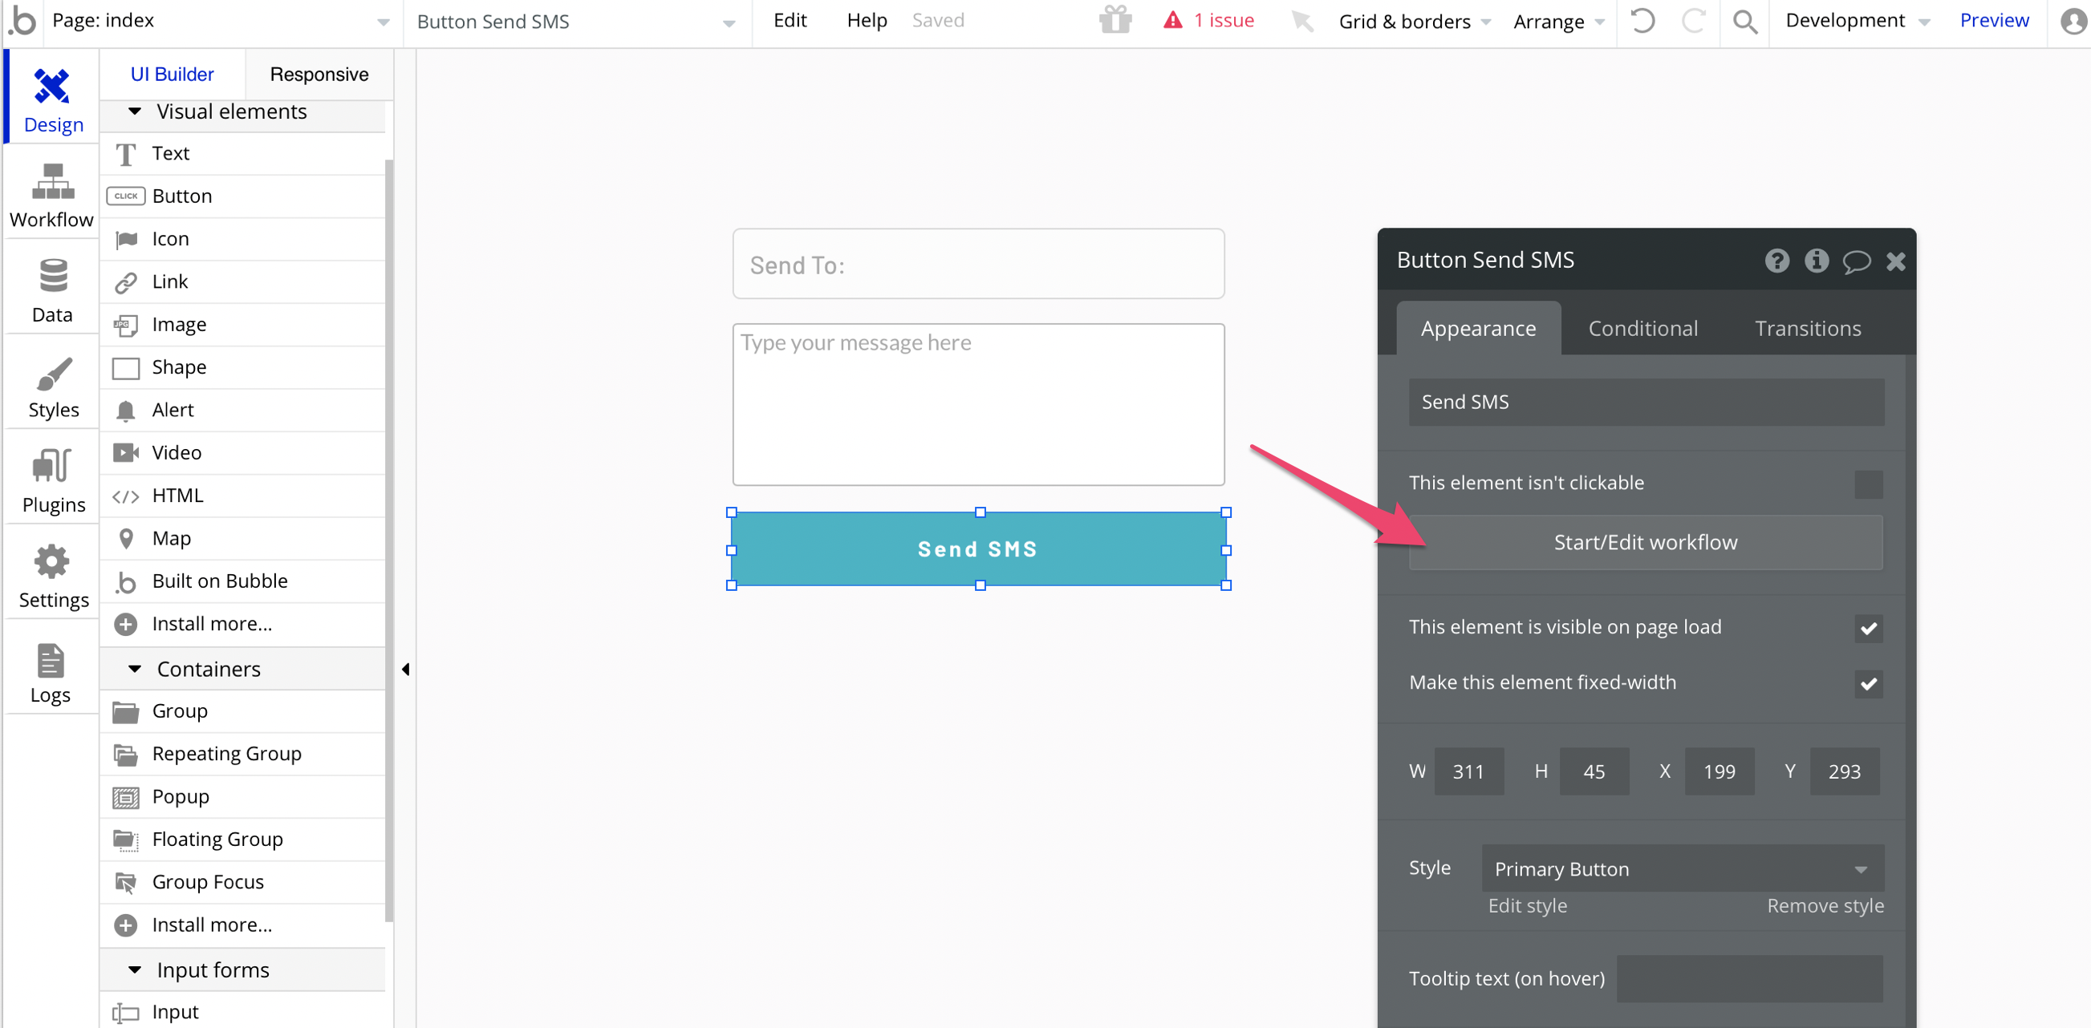Select the Shape visual element
2091x1028 pixels.
pyautogui.click(x=242, y=367)
